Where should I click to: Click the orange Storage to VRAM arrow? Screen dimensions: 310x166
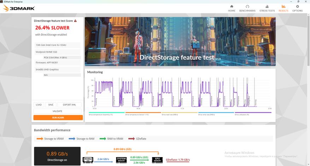pos(40,139)
